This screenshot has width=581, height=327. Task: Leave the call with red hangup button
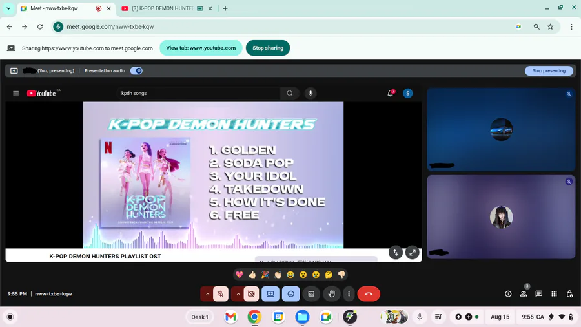(369, 294)
